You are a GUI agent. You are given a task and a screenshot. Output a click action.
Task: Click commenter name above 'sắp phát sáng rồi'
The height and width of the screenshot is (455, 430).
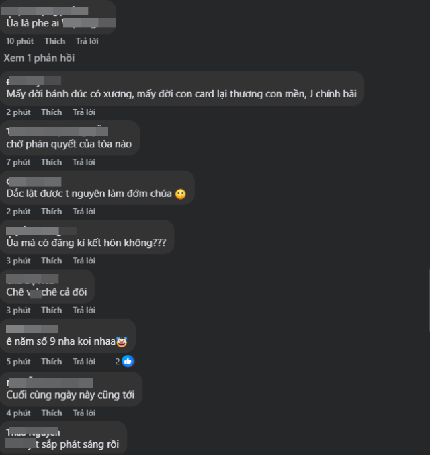point(33,432)
